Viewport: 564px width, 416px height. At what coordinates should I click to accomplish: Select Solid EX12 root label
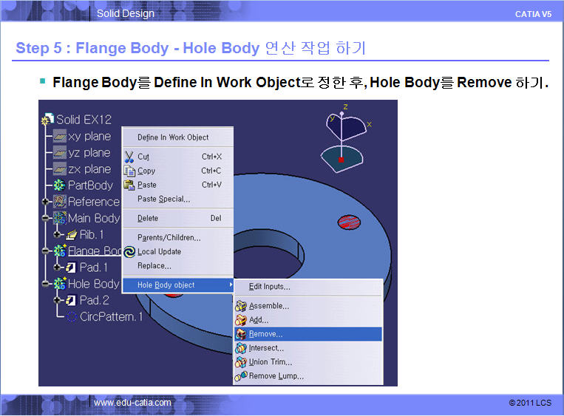pyautogui.click(x=84, y=120)
